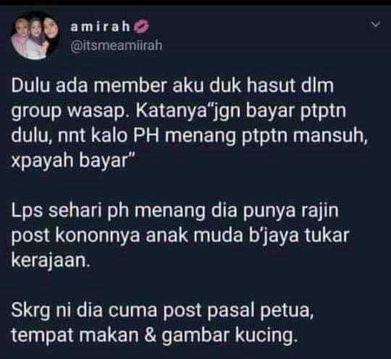Click the word kerajaan in the tweet
This screenshot has height=359, width=391.
click(51, 261)
